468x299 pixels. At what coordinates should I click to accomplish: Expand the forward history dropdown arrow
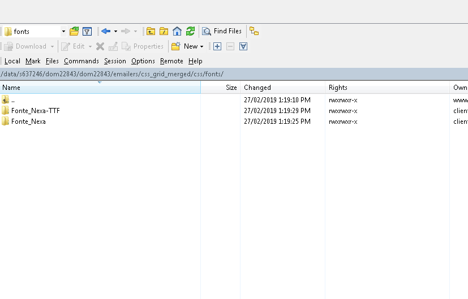135,31
